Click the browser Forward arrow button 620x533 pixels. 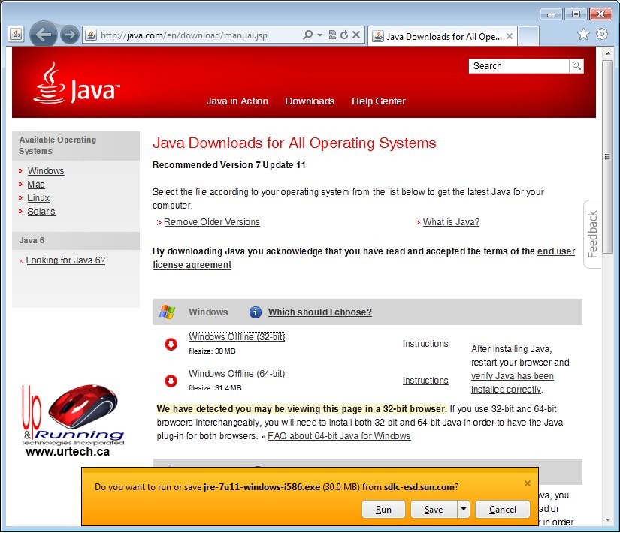(69, 35)
